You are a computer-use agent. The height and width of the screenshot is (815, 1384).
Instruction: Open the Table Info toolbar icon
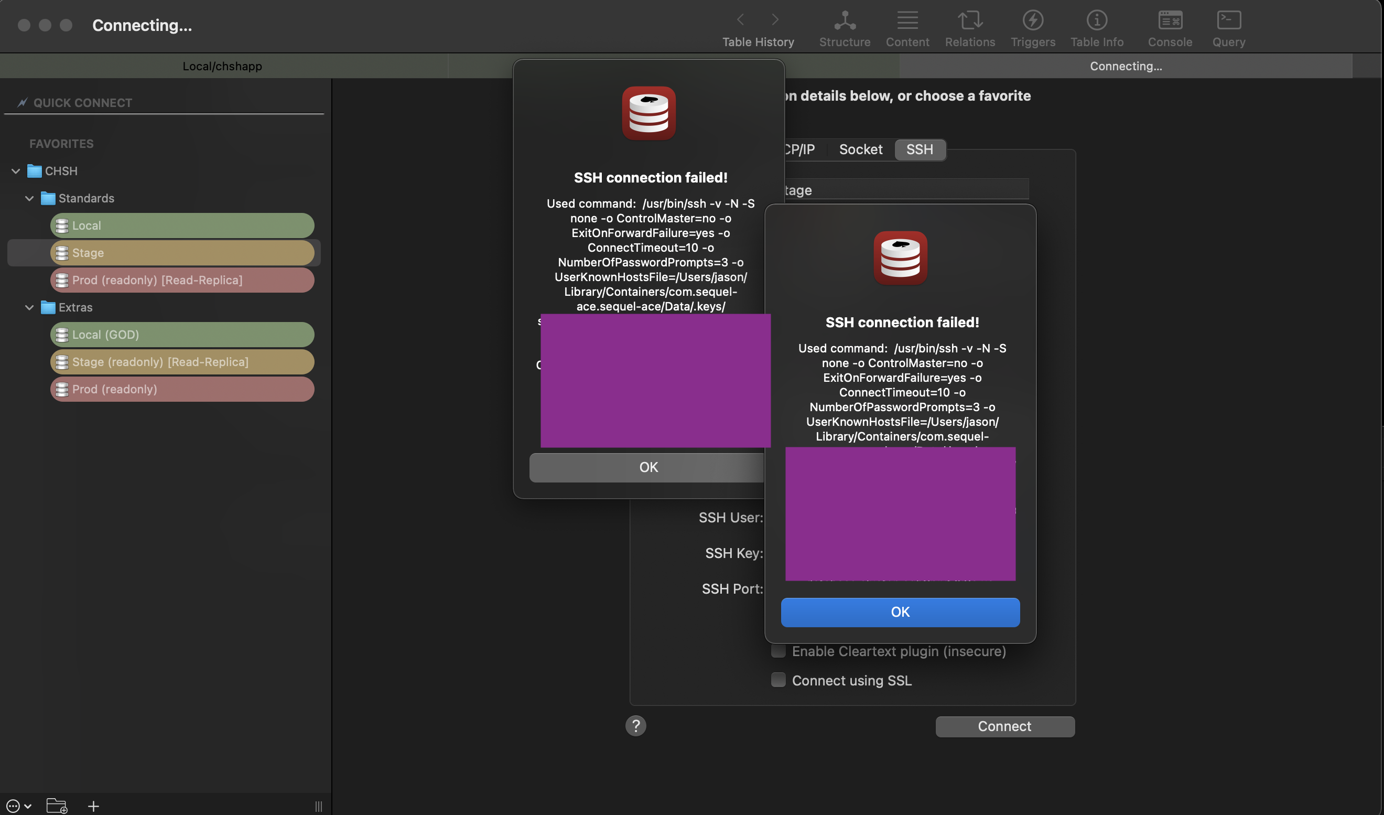(x=1097, y=28)
